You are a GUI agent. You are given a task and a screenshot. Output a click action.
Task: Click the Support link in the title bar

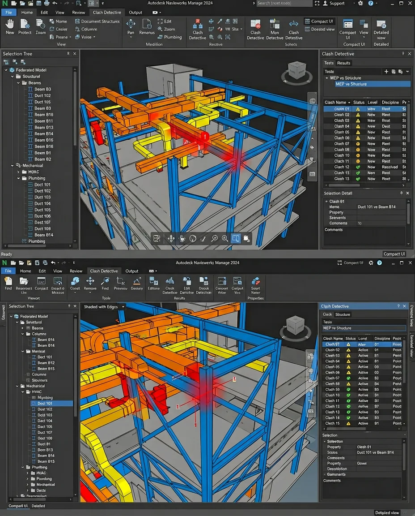pyautogui.click(x=336, y=3)
